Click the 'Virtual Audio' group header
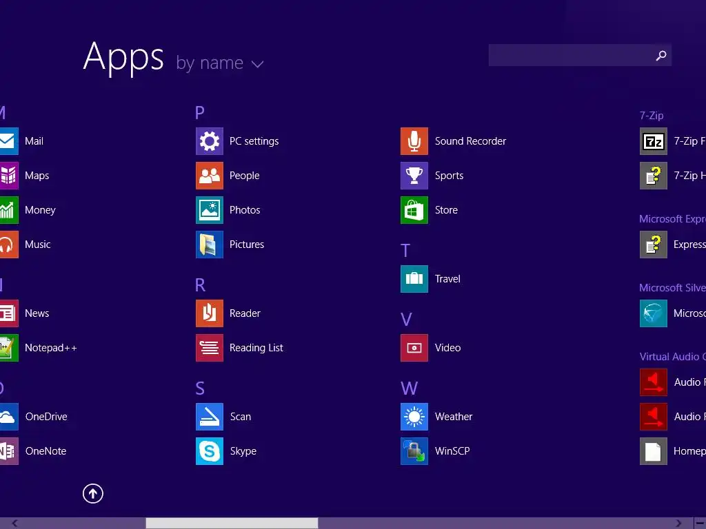Viewport: 706px width, 529px height. [673, 357]
